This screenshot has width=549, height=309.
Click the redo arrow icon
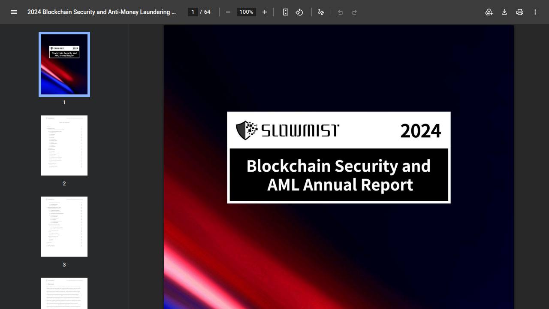pyautogui.click(x=354, y=12)
